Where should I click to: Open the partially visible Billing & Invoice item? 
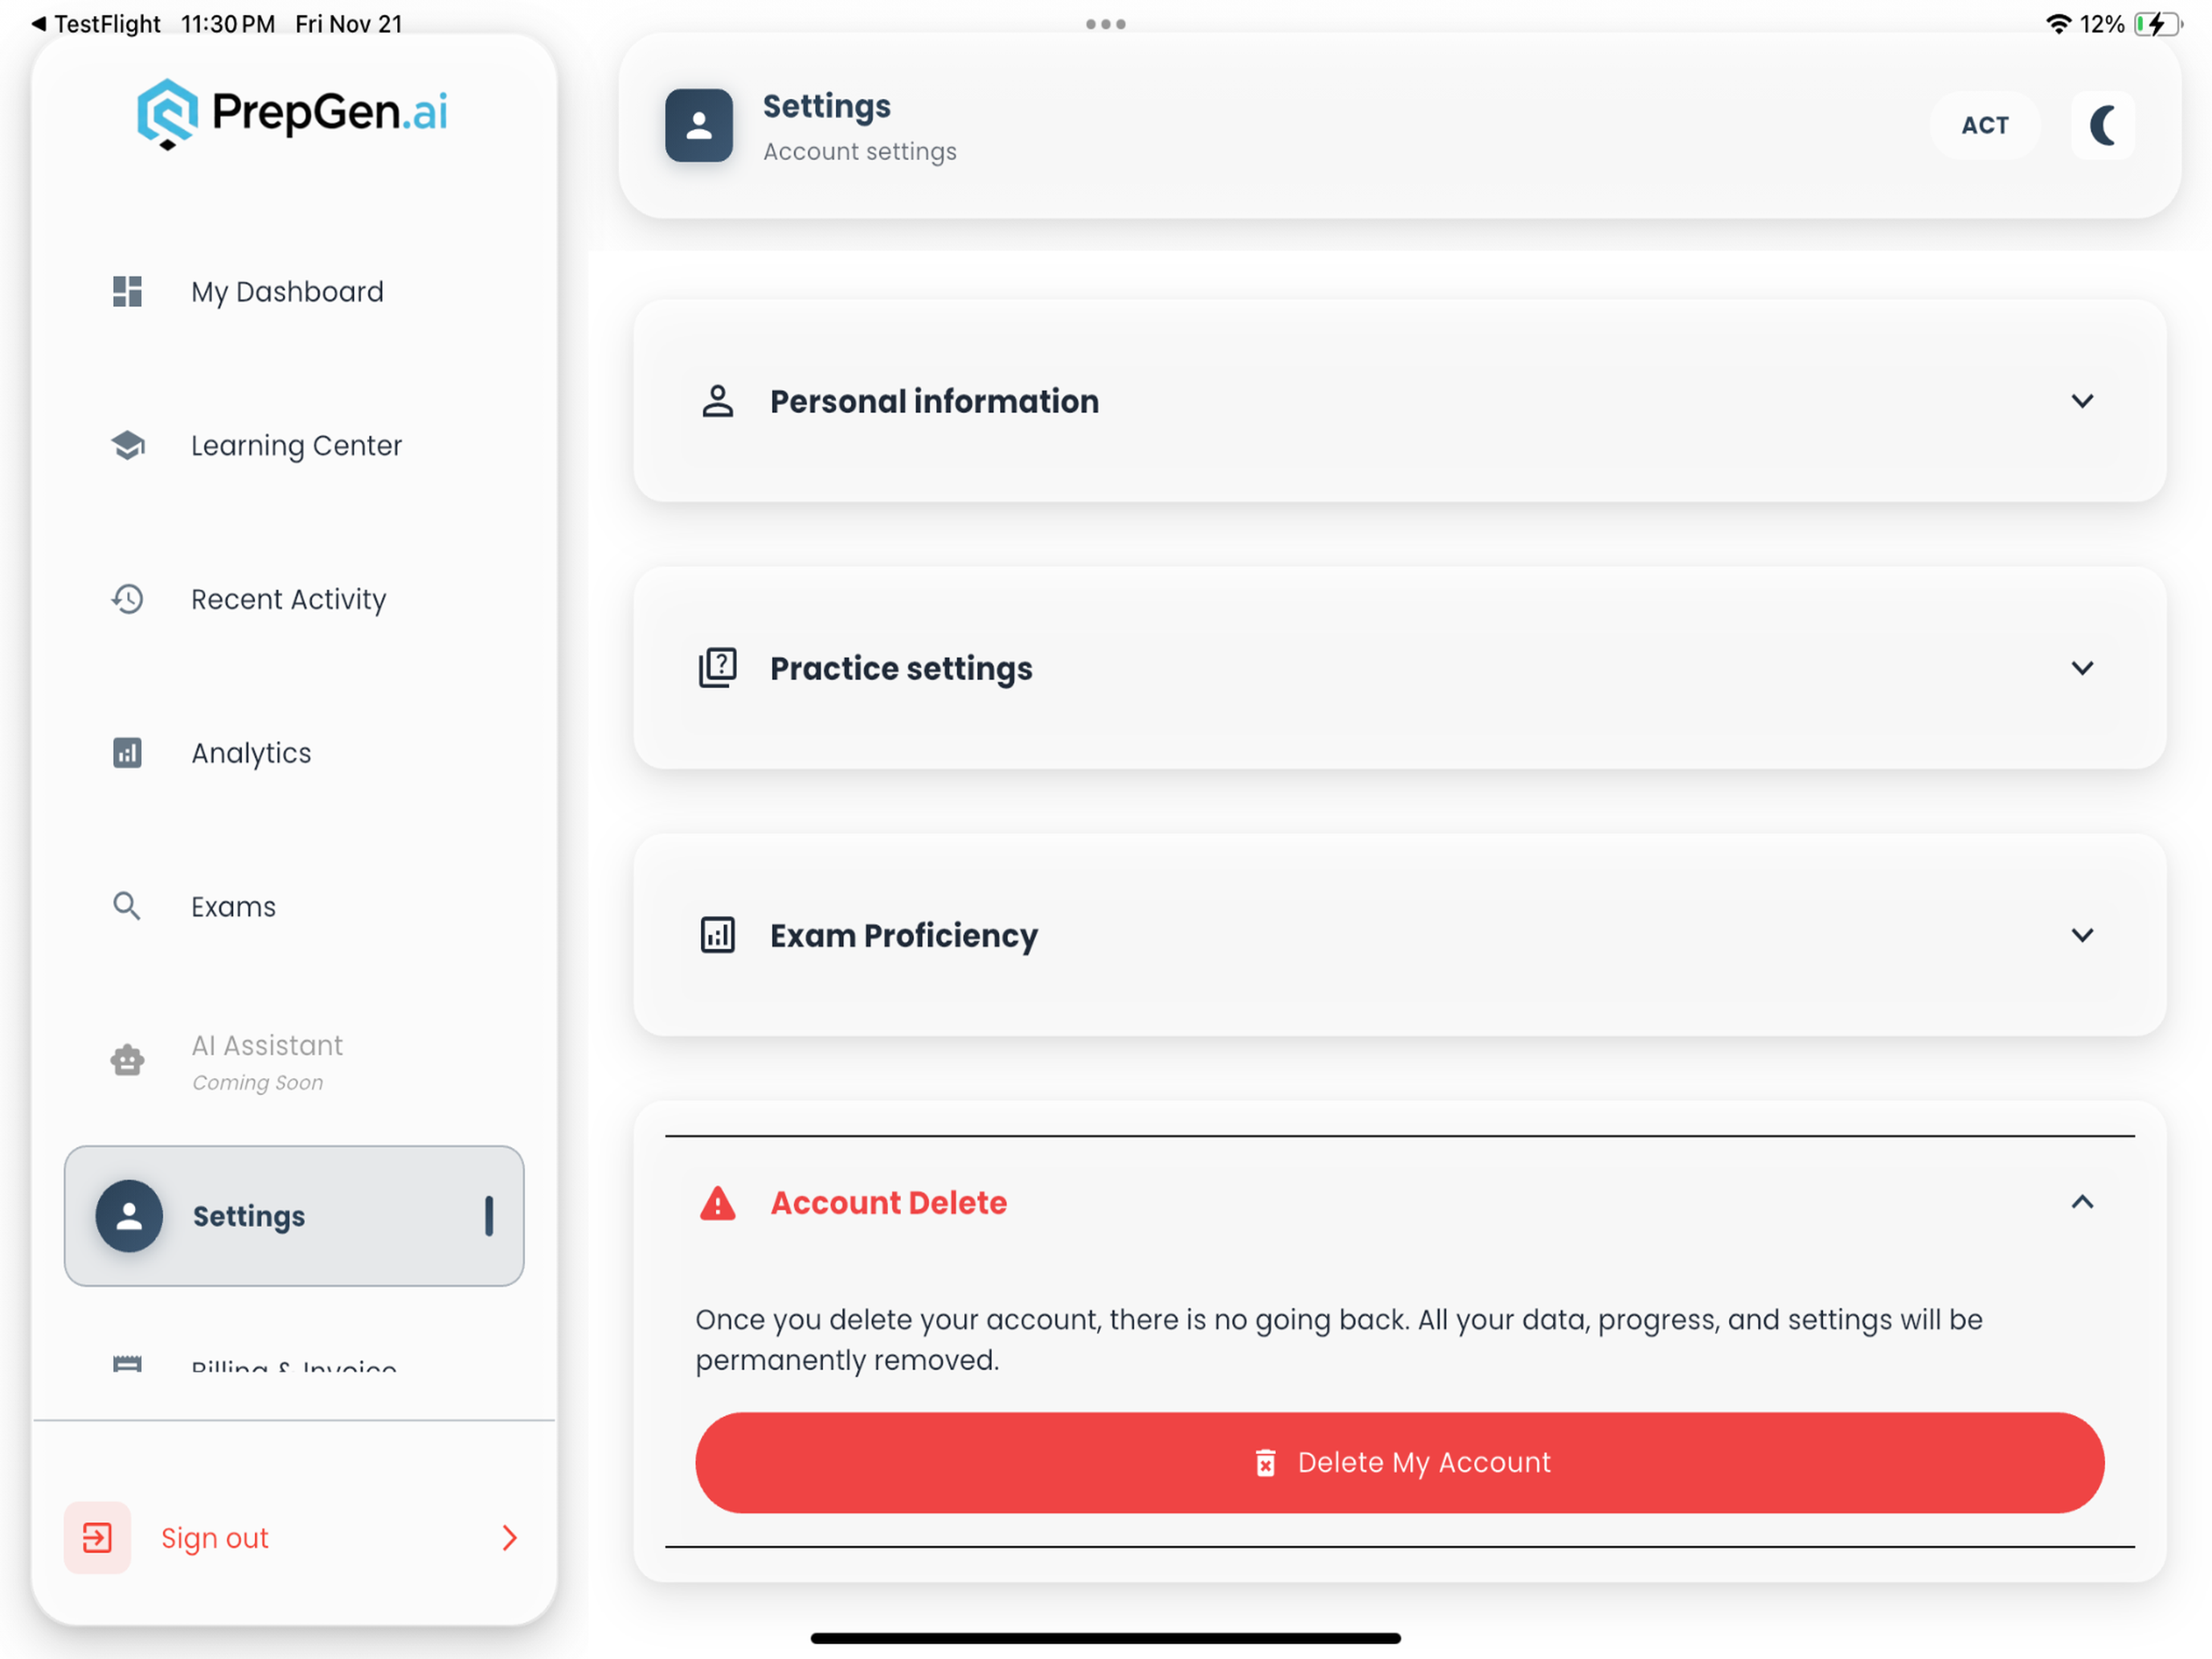point(294,1364)
